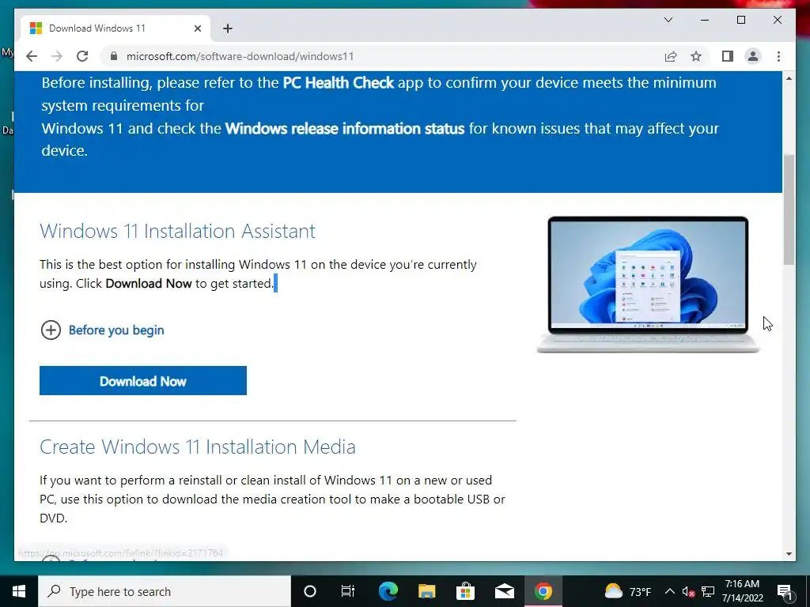Share this page from the address bar
This screenshot has width=810, height=607.
[671, 56]
